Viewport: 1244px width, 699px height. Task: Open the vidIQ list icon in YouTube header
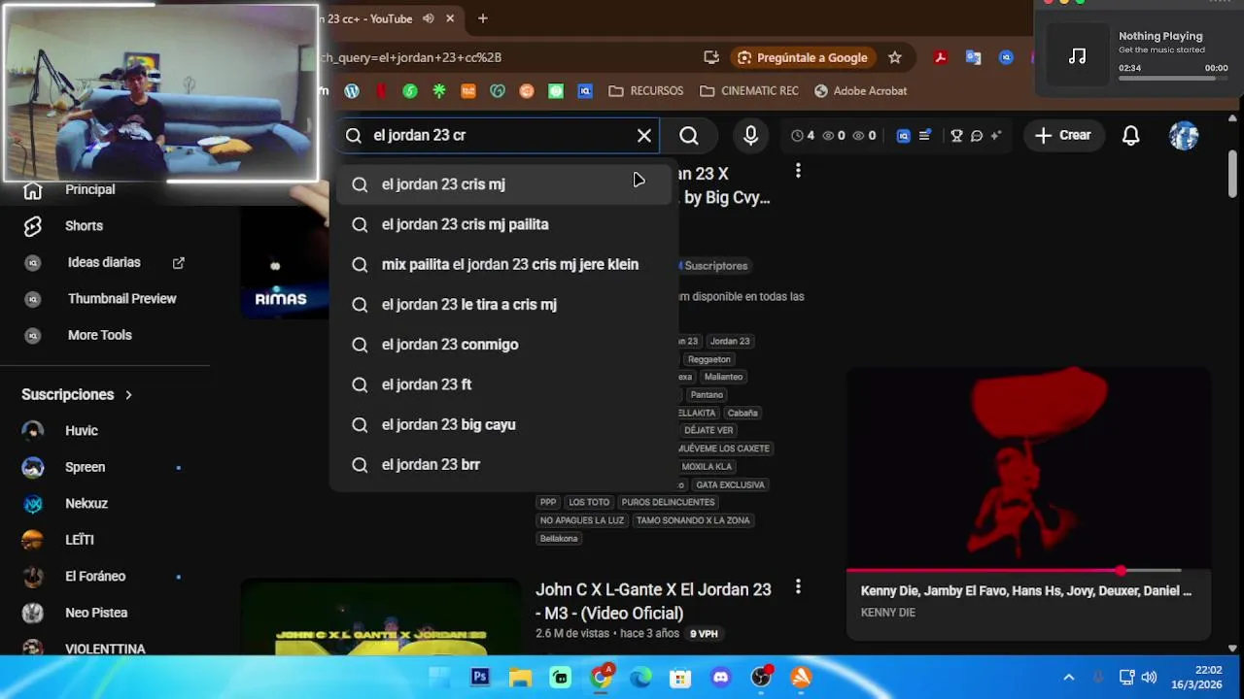(x=925, y=136)
